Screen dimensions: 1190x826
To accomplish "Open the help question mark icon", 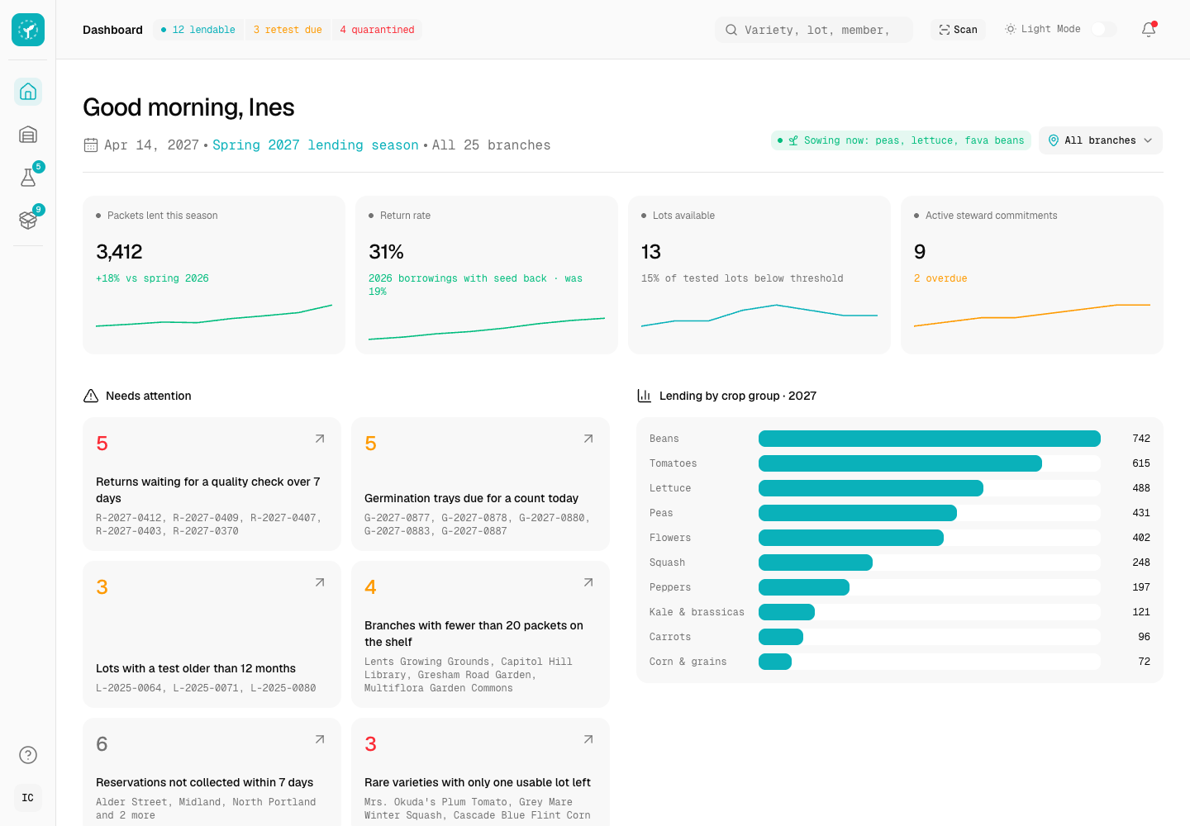I will pos(28,755).
